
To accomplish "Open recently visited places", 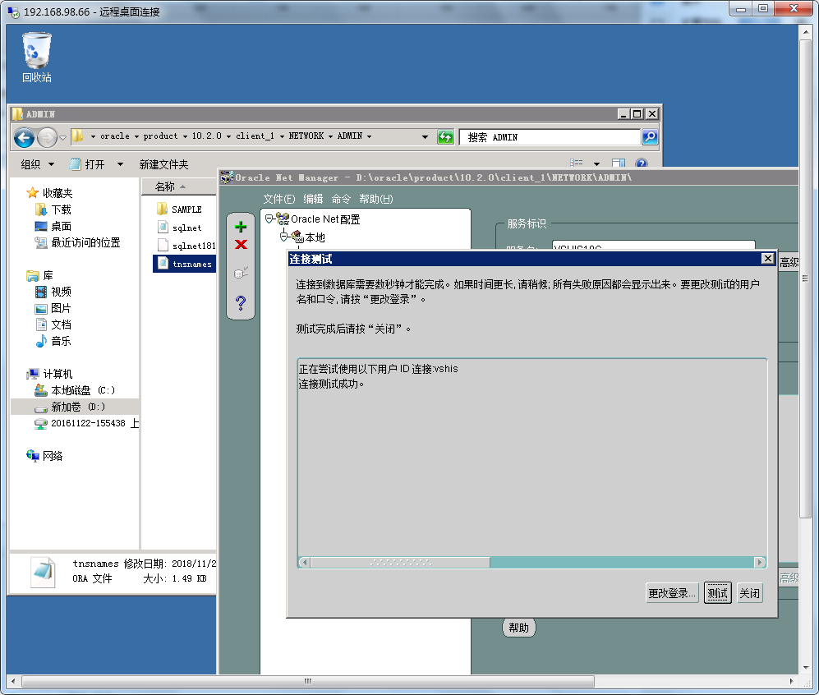I will tap(77, 243).
